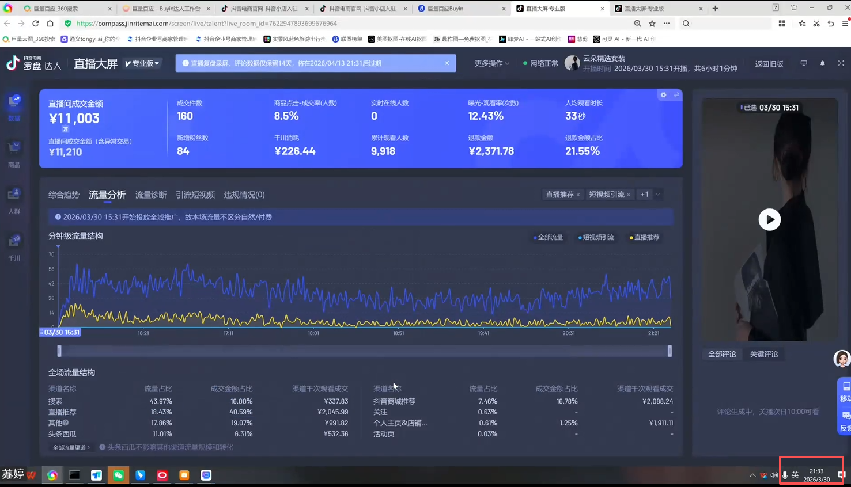Screen dimensions: 851x487
Task: Toggle the 直播推荐 legend series
Action: 645,237
